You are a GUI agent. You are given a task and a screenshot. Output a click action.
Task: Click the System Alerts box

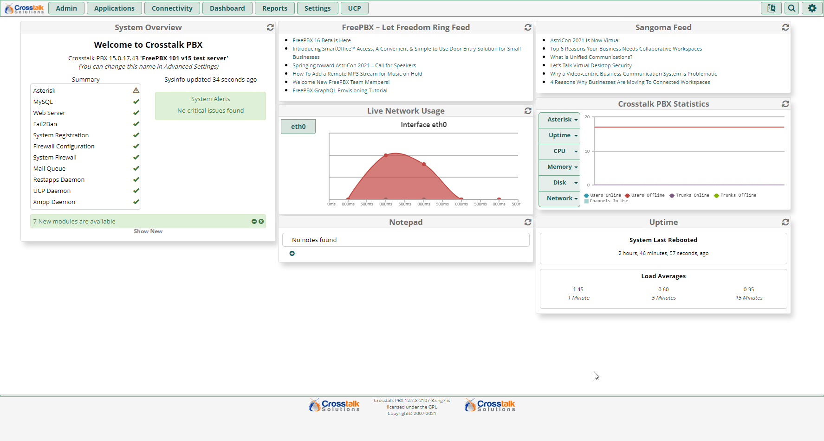[210, 106]
